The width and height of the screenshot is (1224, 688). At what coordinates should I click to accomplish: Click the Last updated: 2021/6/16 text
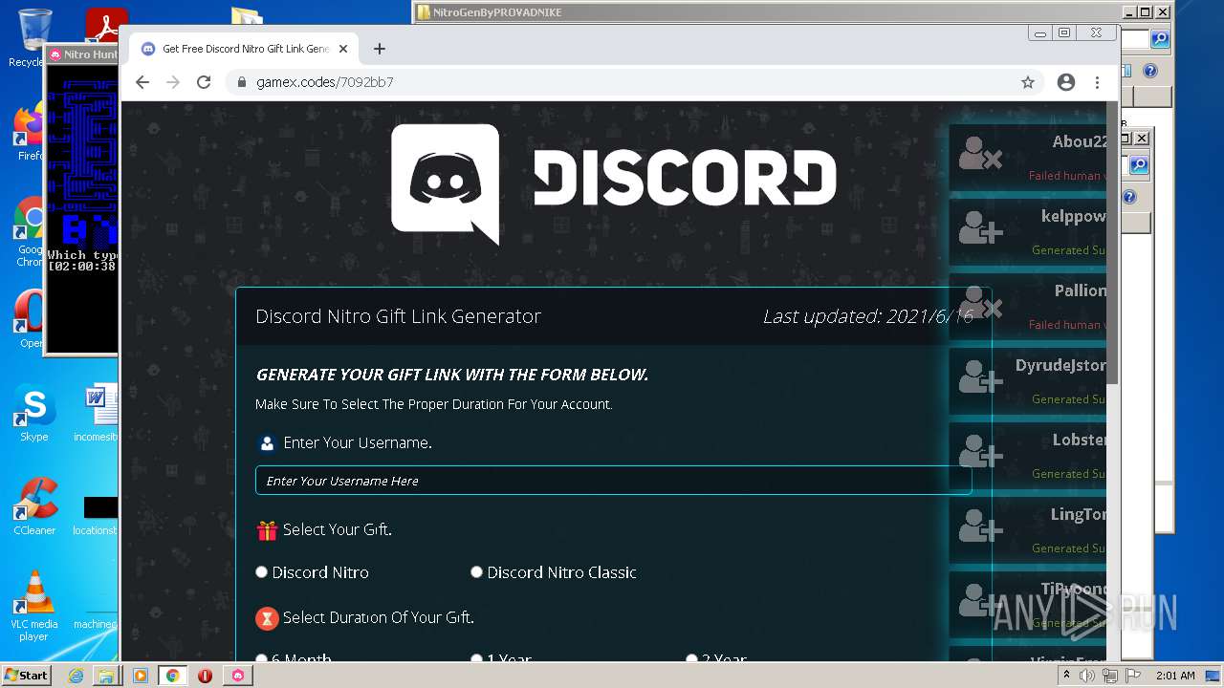pyautogui.click(x=867, y=316)
